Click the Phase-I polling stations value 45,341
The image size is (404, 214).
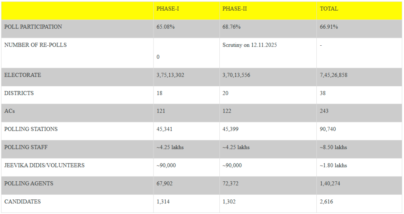point(165,129)
